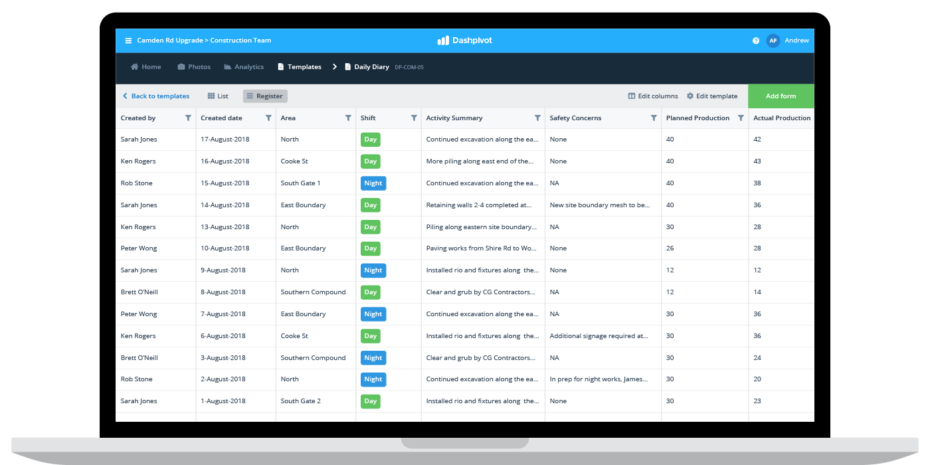The image size is (930, 465).
Task: Filter the Area column
Action: [x=348, y=118]
